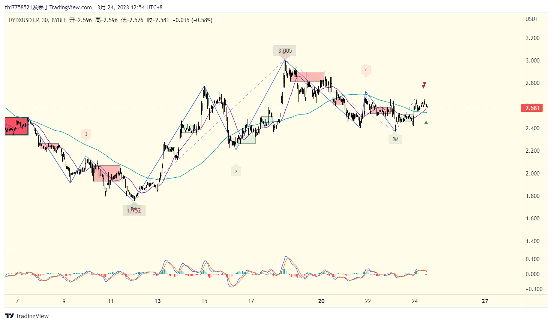Image resolution: width=552 pixels, height=324 pixels.
Task: Click the 2.400 price axis label
Action: coord(532,128)
